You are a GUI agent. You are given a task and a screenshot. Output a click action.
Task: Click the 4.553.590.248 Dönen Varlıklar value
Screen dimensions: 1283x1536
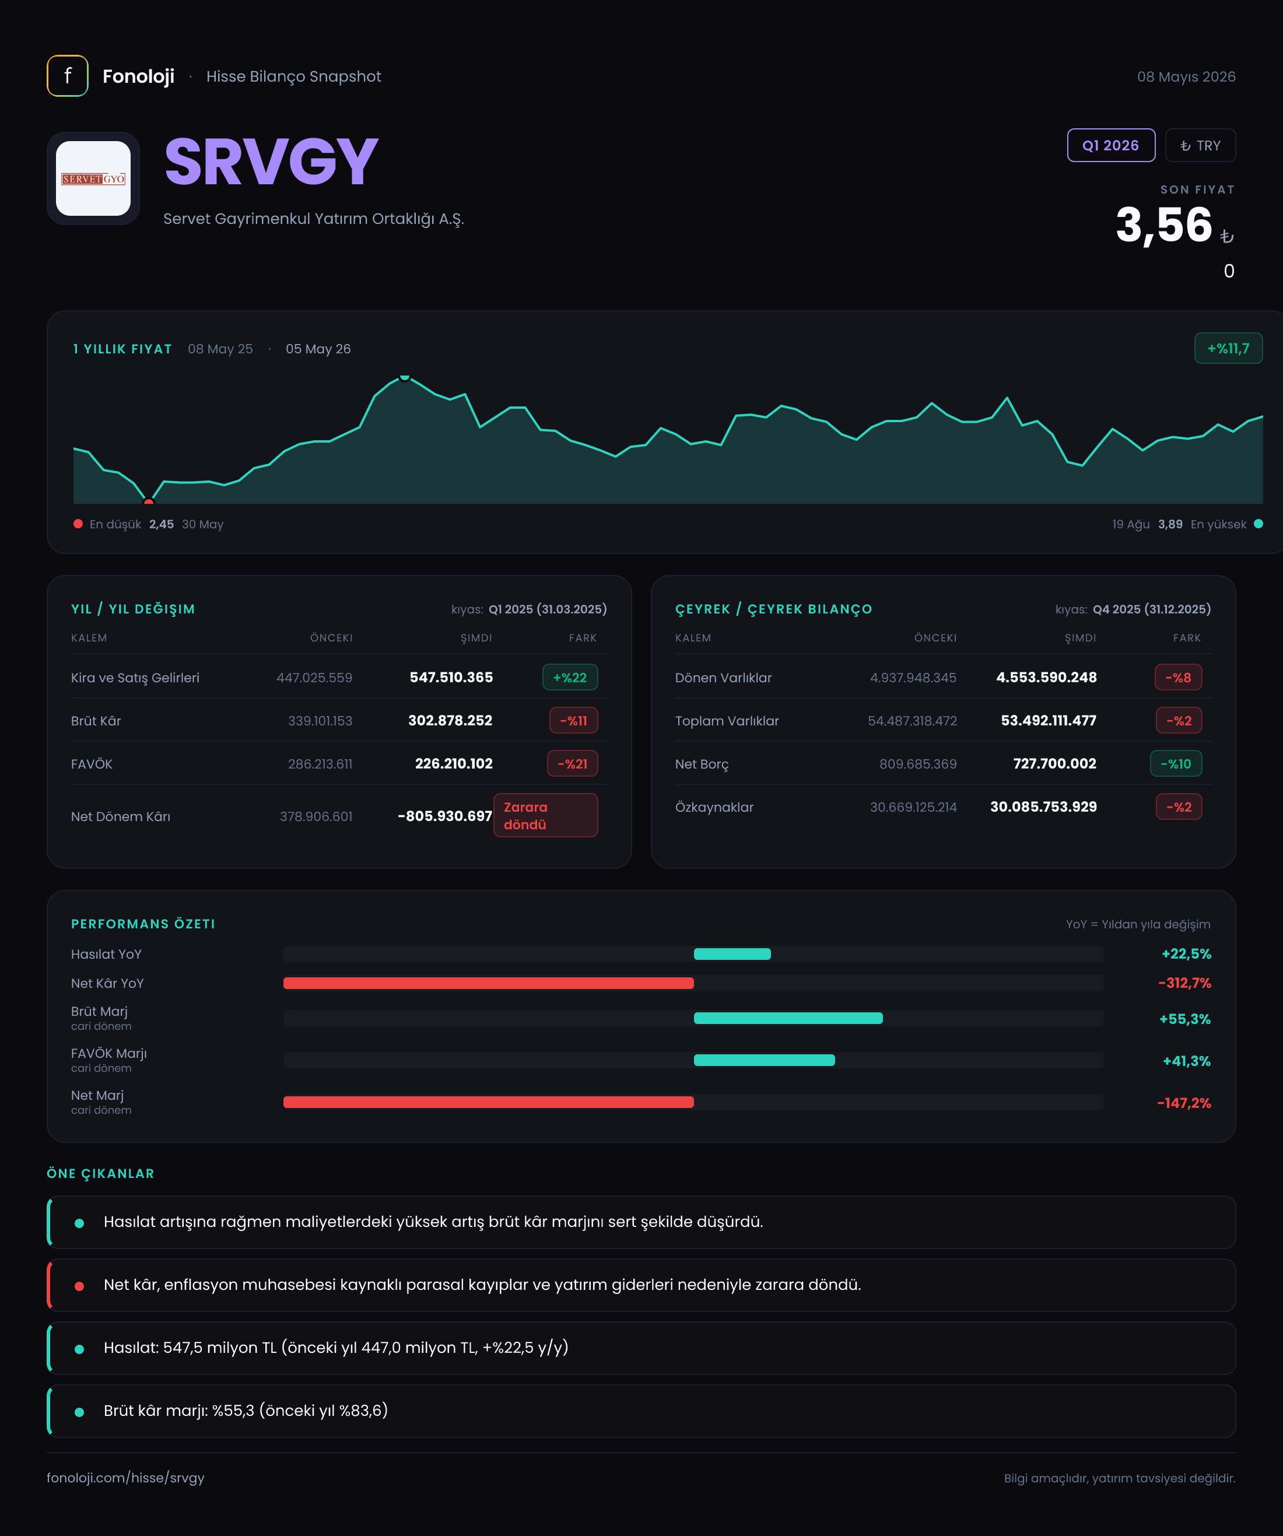[1047, 677]
